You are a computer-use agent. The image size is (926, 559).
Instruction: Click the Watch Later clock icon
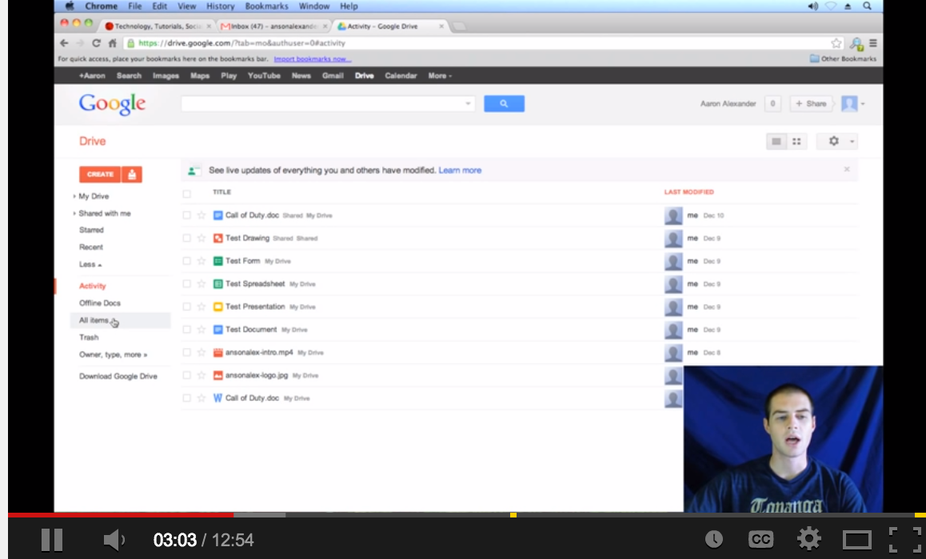[714, 539]
